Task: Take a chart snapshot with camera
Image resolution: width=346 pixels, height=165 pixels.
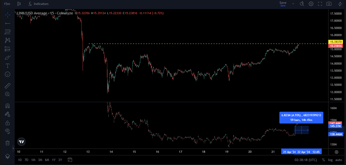Action: [329, 4]
